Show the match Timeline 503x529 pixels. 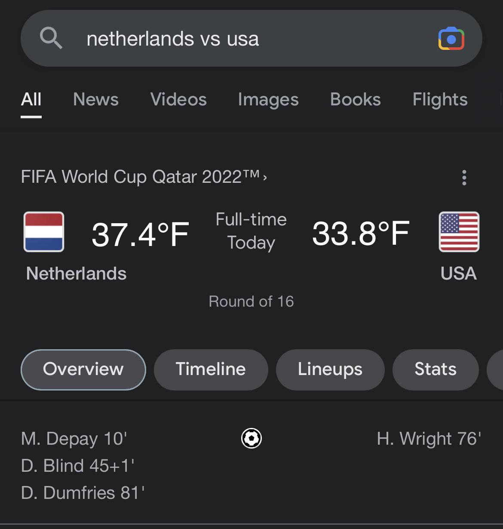[x=211, y=369]
